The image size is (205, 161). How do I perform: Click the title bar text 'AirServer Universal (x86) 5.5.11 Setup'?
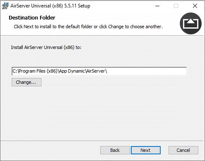tap(50, 6)
